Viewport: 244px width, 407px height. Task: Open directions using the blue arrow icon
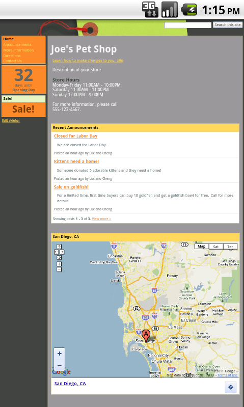click(x=231, y=387)
